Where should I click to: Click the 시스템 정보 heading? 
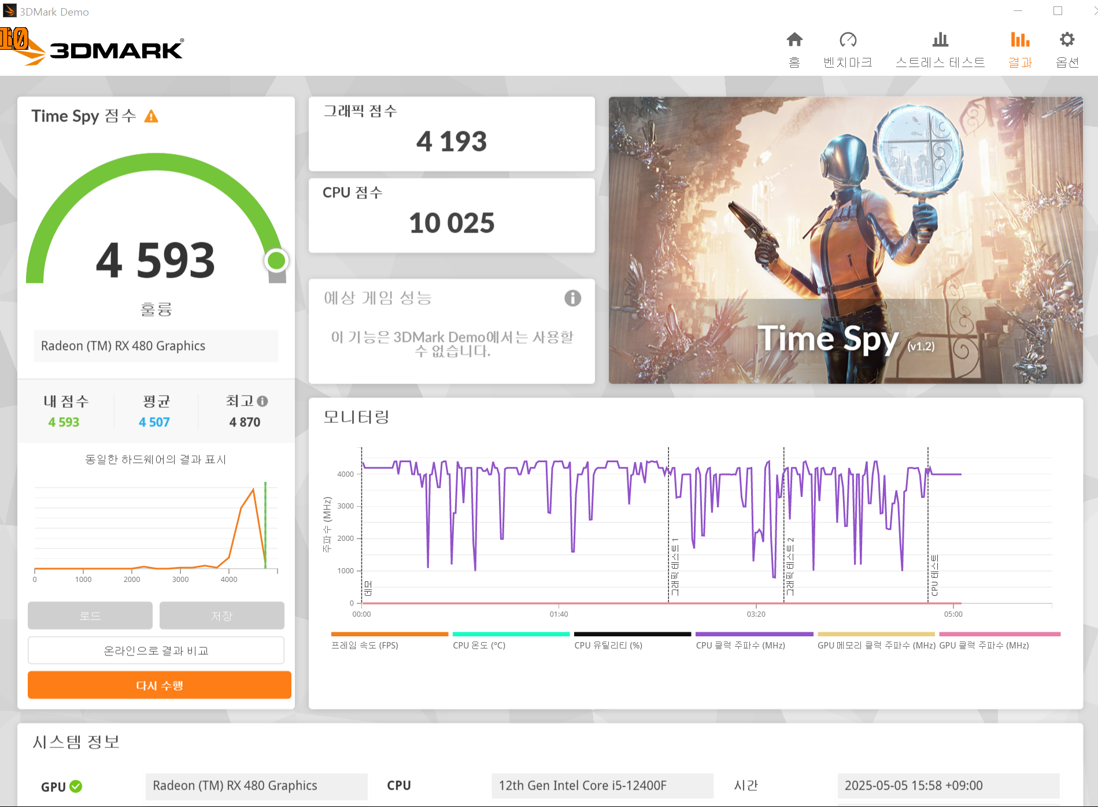(76, 742)
